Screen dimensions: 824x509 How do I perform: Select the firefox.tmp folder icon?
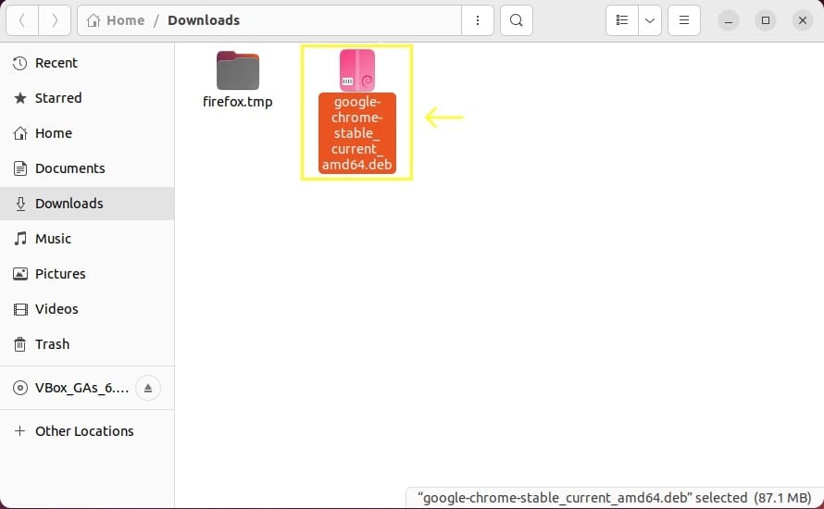pos(238,70)
